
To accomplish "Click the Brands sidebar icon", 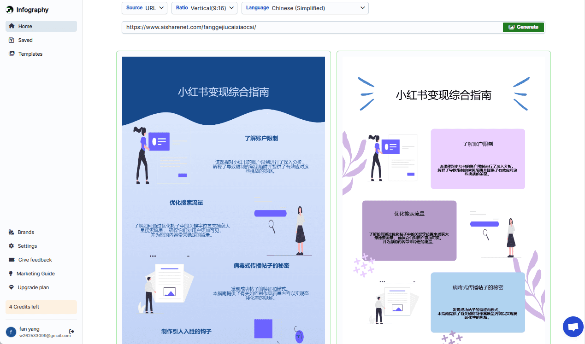I will click(12, 232).
